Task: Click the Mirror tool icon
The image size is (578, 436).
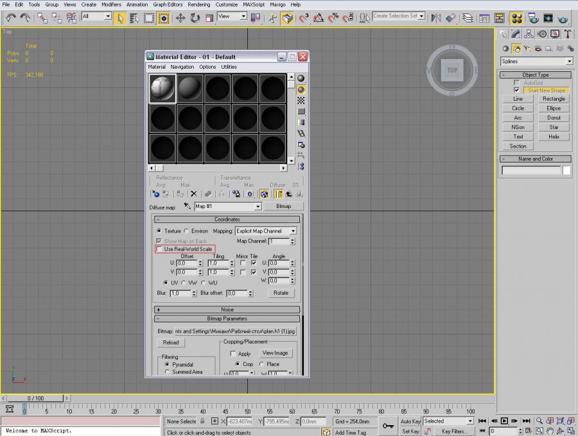Action: [435, 18]
